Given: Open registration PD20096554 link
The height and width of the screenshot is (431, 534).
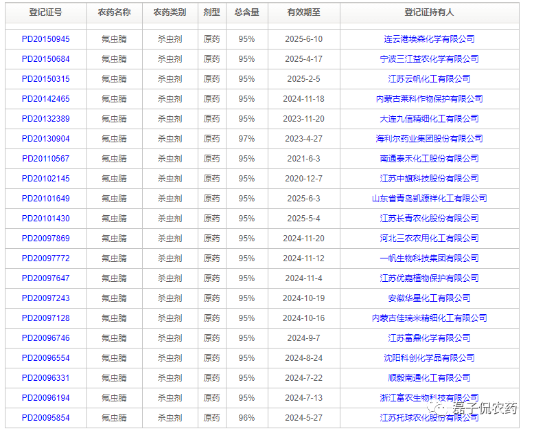Looking at the screenshot, I should pos(45,358).
